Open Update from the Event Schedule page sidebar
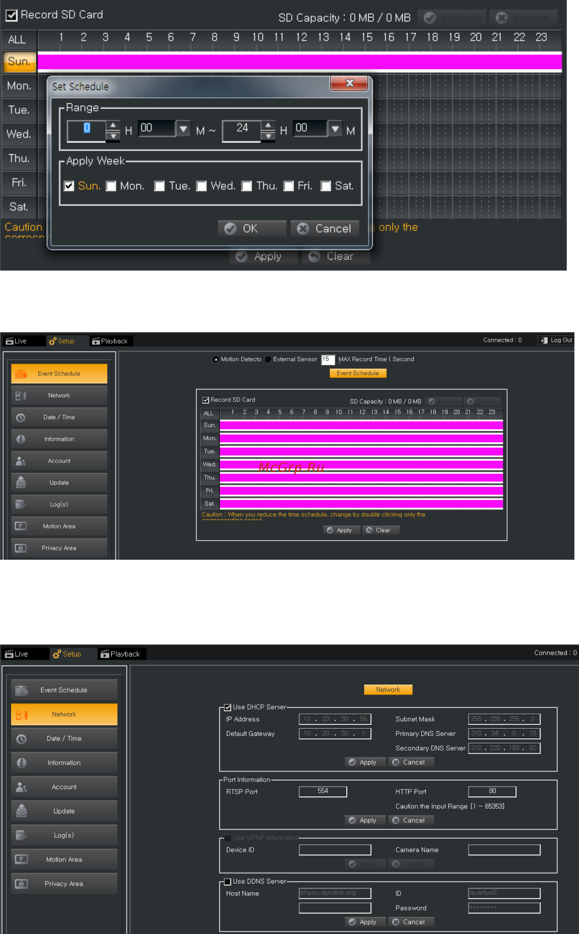This screenshot has width=579, height=934. tap(59, 482)
